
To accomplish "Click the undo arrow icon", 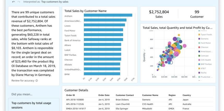I will tap(14, 2).
